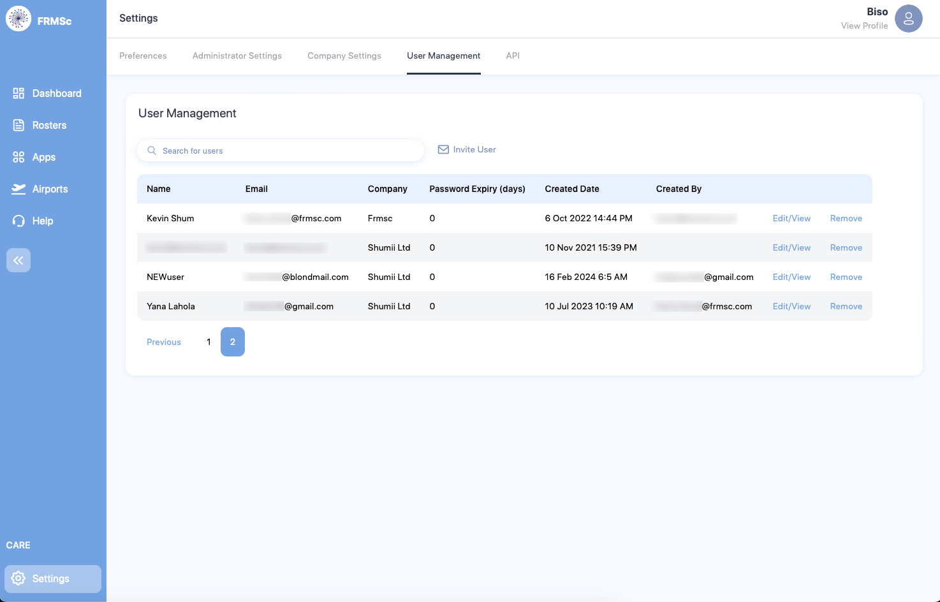Click the Settings gear in sidebar
This screenshot has width=940, height=602.
pos(18,578)
